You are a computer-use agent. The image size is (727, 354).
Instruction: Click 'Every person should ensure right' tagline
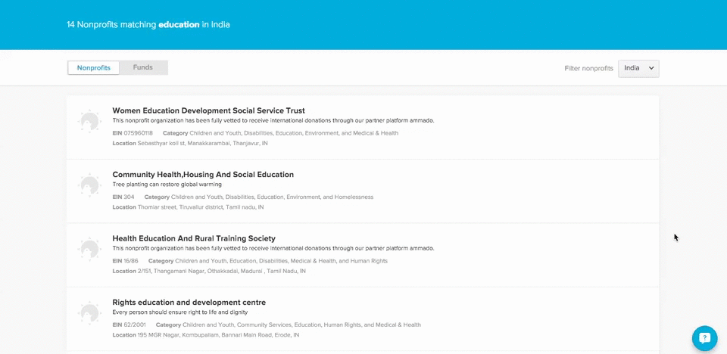tap(179, 312)
